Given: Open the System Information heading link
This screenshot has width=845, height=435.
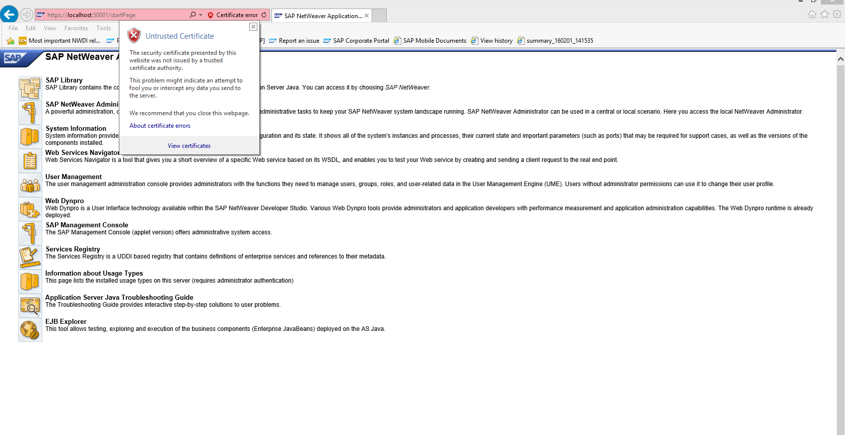Looking at the screenshot, I should click(76, 128).
